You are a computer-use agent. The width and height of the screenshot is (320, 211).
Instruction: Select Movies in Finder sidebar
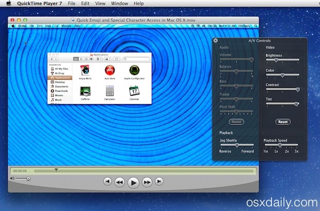59,95
